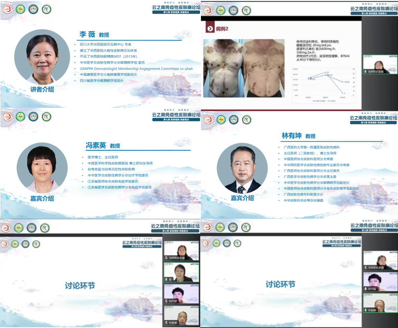Open the left patient torso photo in 病例2
The height and width of the screenshot is (328, 398).
pos(222,68)
